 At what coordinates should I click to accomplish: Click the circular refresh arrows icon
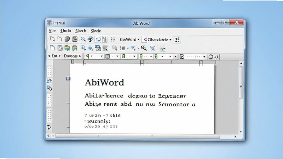coord(98,39)
